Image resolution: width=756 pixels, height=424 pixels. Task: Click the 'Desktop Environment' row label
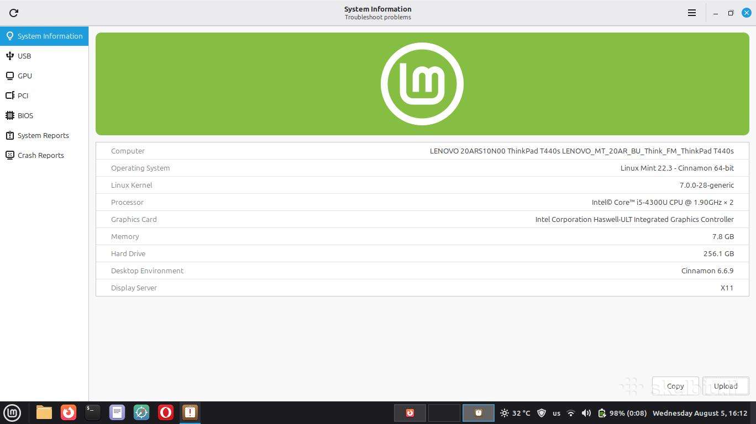[147, 271]
